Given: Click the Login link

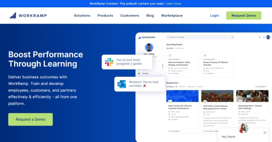Looking at the screenshot, I should tap(215, 16).
